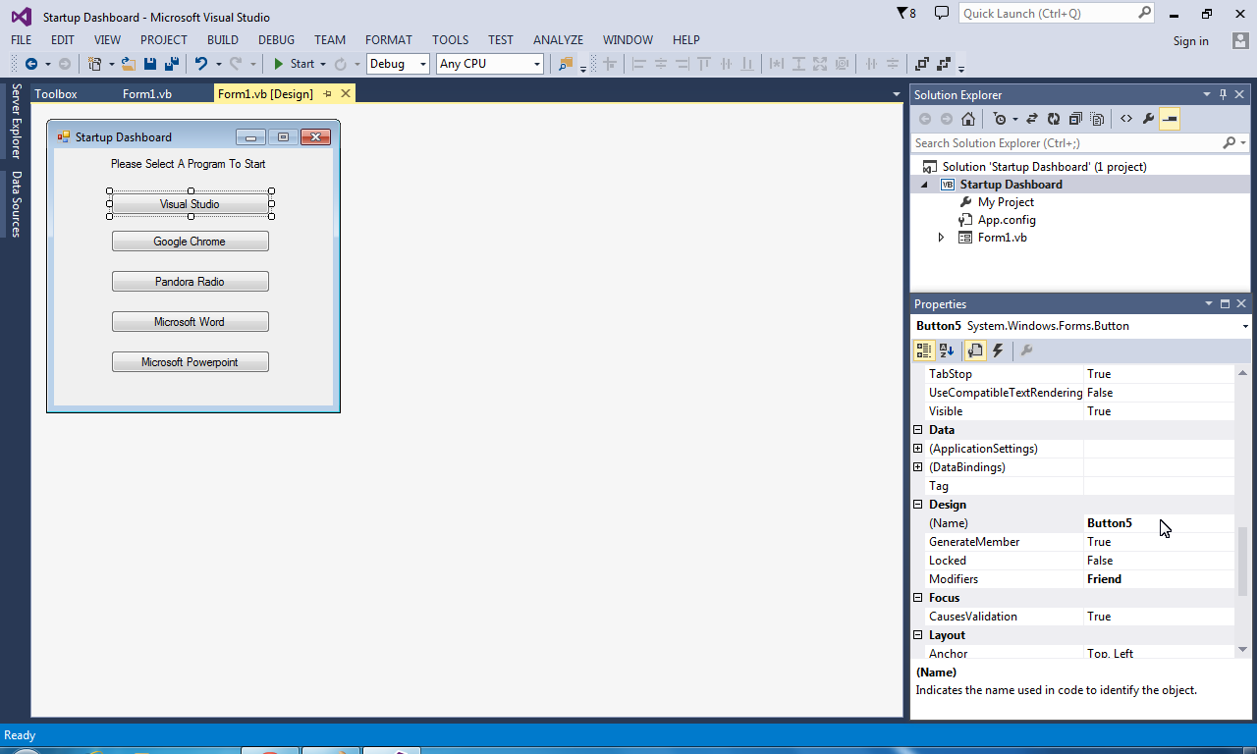Click the Alphabetical sort icon in Properties
1258x754 pixels.
point(947,350)
